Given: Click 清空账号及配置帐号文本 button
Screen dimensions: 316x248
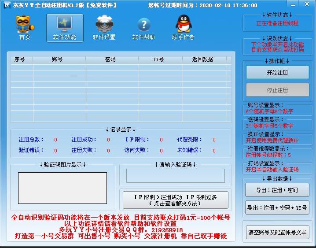Looking at the screenshot, I should pyautogui.click(x=277, y=232).
